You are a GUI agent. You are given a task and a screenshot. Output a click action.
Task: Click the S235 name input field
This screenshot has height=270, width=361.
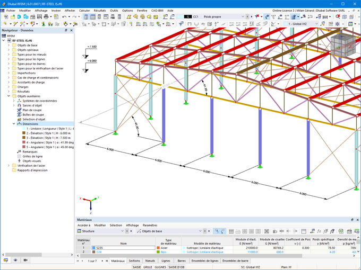[x=123, y=248]
